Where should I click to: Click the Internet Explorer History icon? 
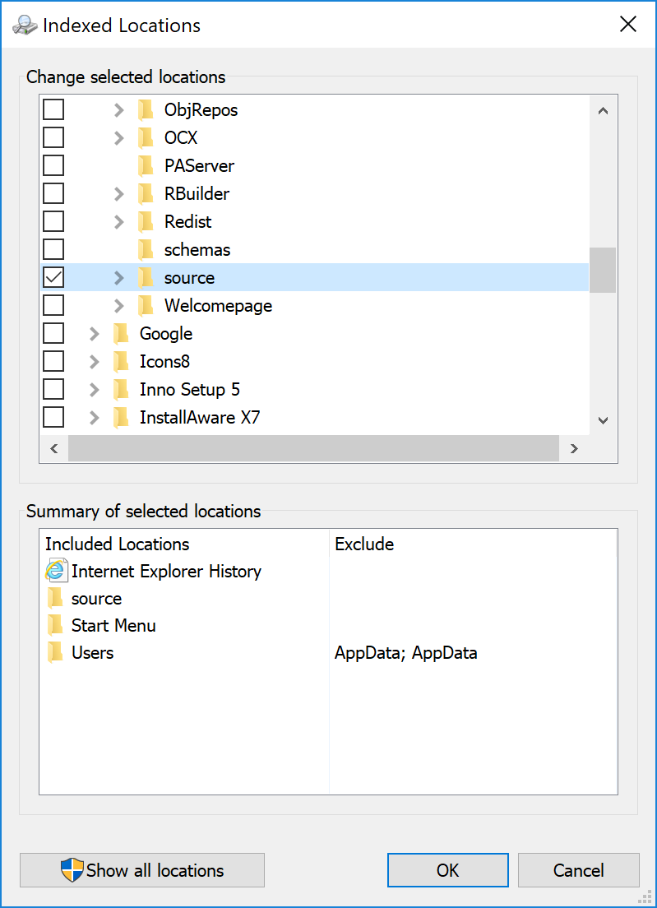57,571
